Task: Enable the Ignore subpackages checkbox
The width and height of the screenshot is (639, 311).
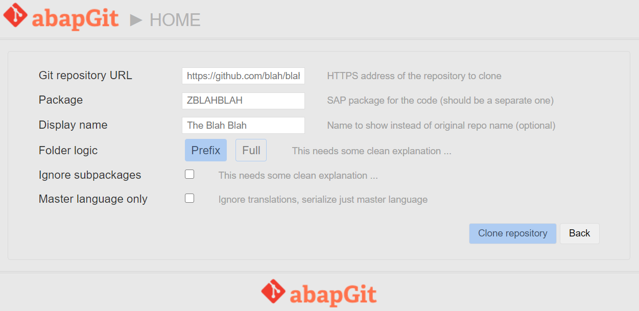Action: pyautogui.click(x=190, y=174)
